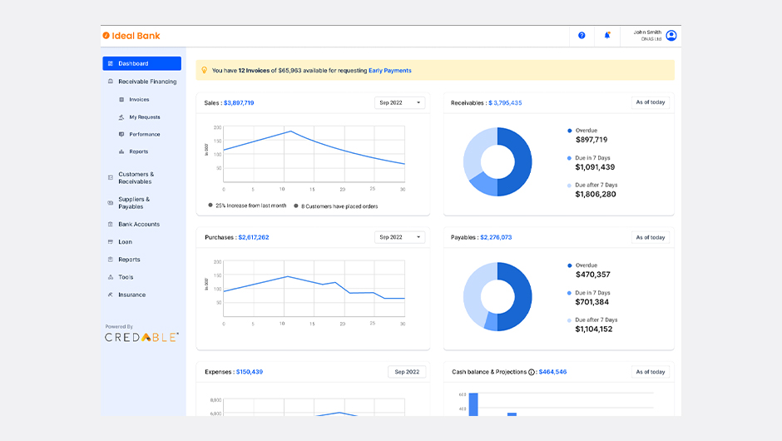Click the John Smith profile avatar icon
The height and width of the screenshot is (441, 782).
[x=671, y=36]
